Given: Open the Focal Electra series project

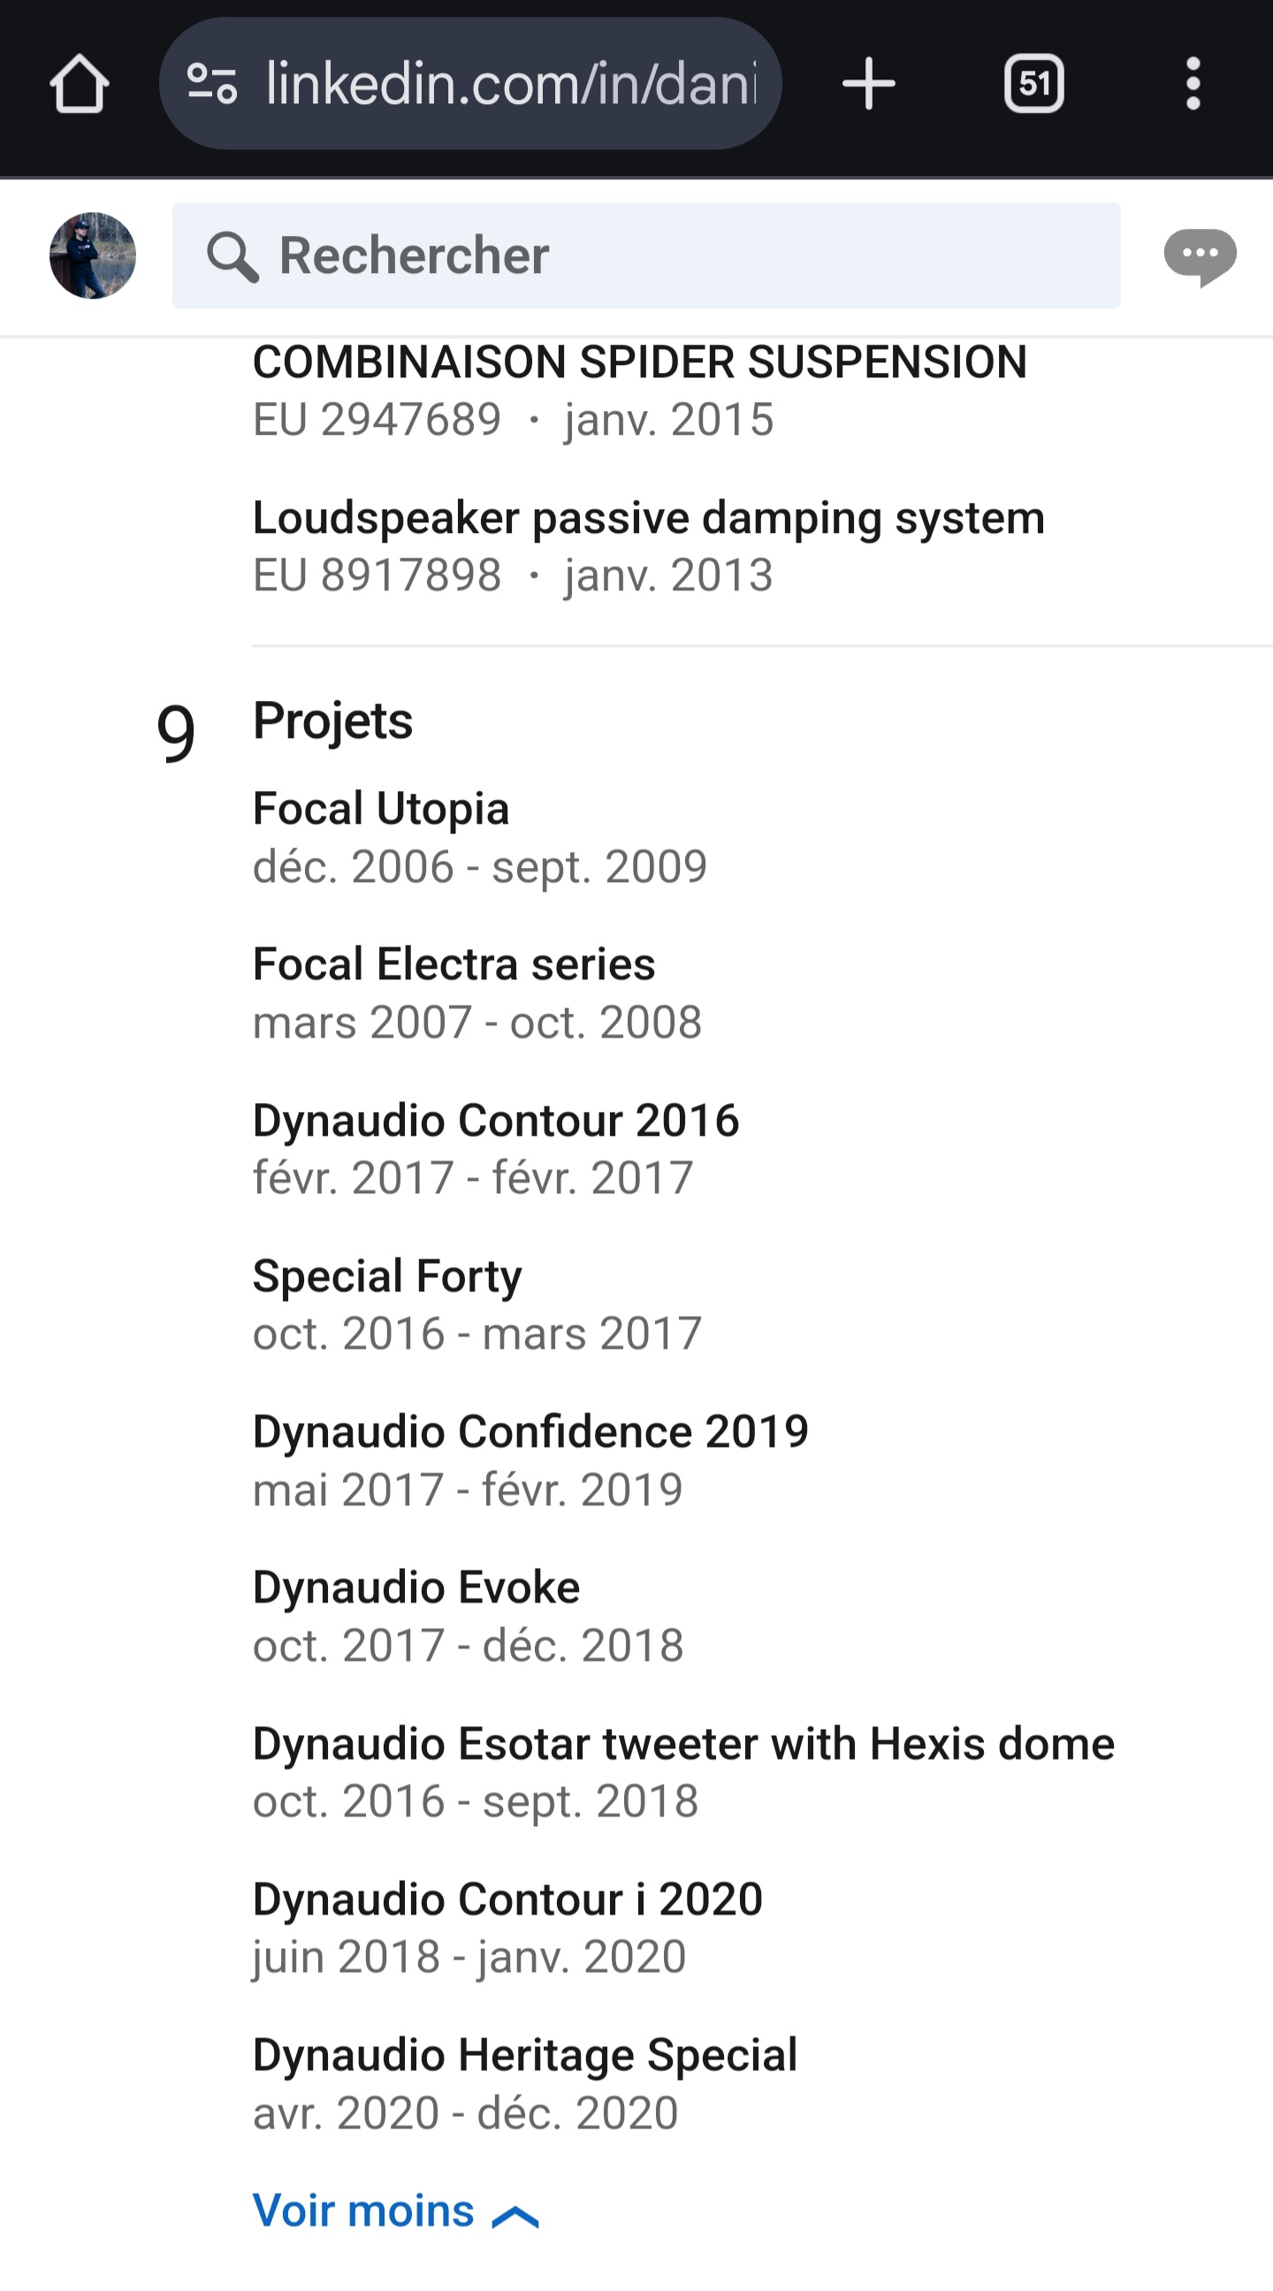Looking at the screenshot, I should coord(454,964).
